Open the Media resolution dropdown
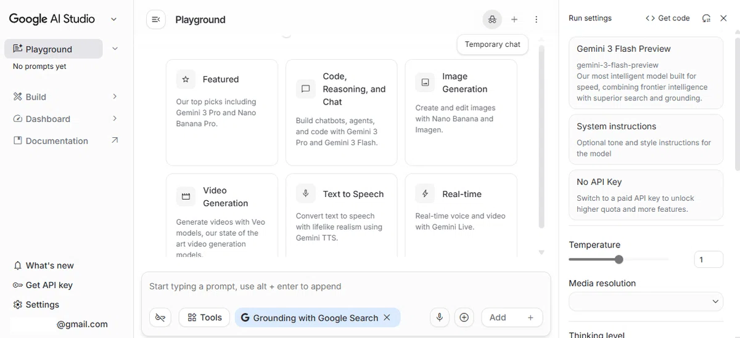This screenshot has height=338, width=740. [646, 302]
